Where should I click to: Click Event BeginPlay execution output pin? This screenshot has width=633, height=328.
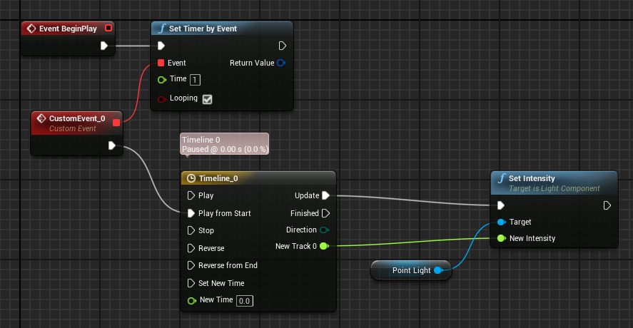[104, 46]
